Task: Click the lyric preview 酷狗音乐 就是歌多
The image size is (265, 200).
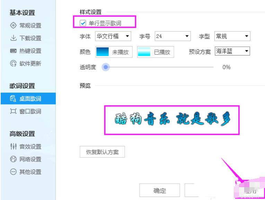Action: click(172, 119)
